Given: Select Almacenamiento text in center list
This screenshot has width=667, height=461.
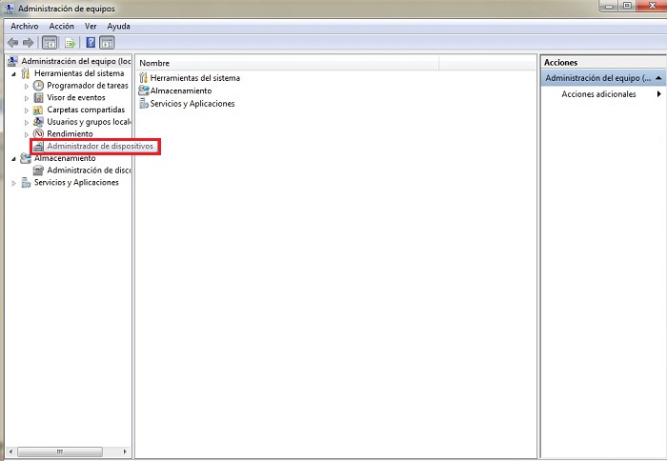Looking at the screenshot, I should point(181,90).
